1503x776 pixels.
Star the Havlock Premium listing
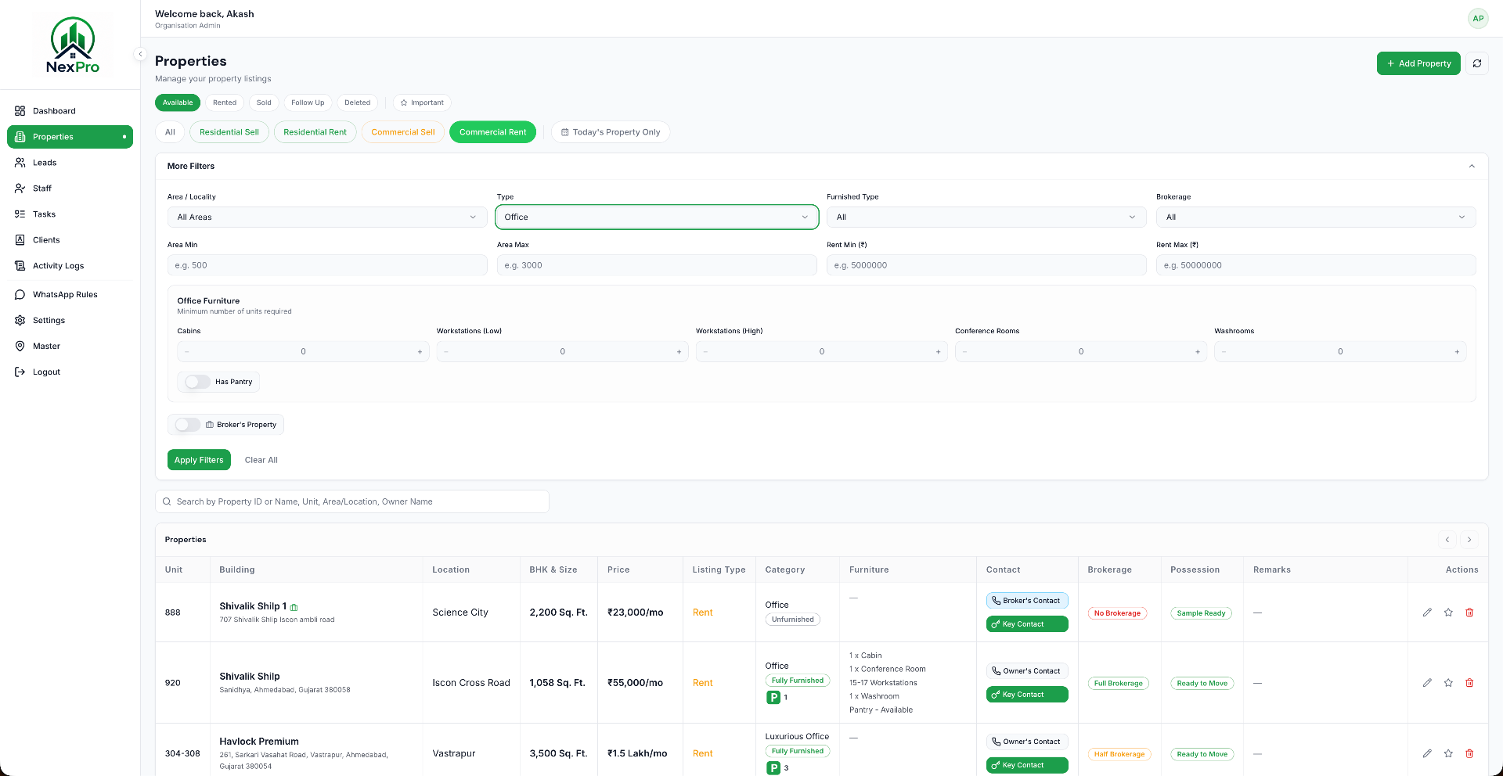coord(1448,753)
